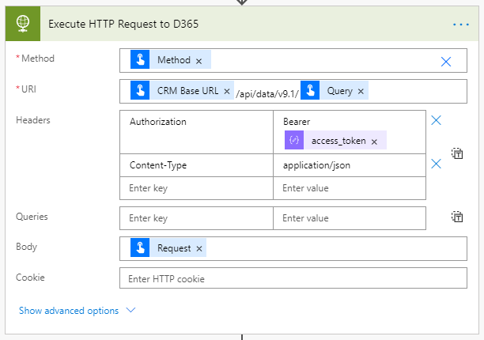Remove the access_token expression chip

(x=375, y=141)
